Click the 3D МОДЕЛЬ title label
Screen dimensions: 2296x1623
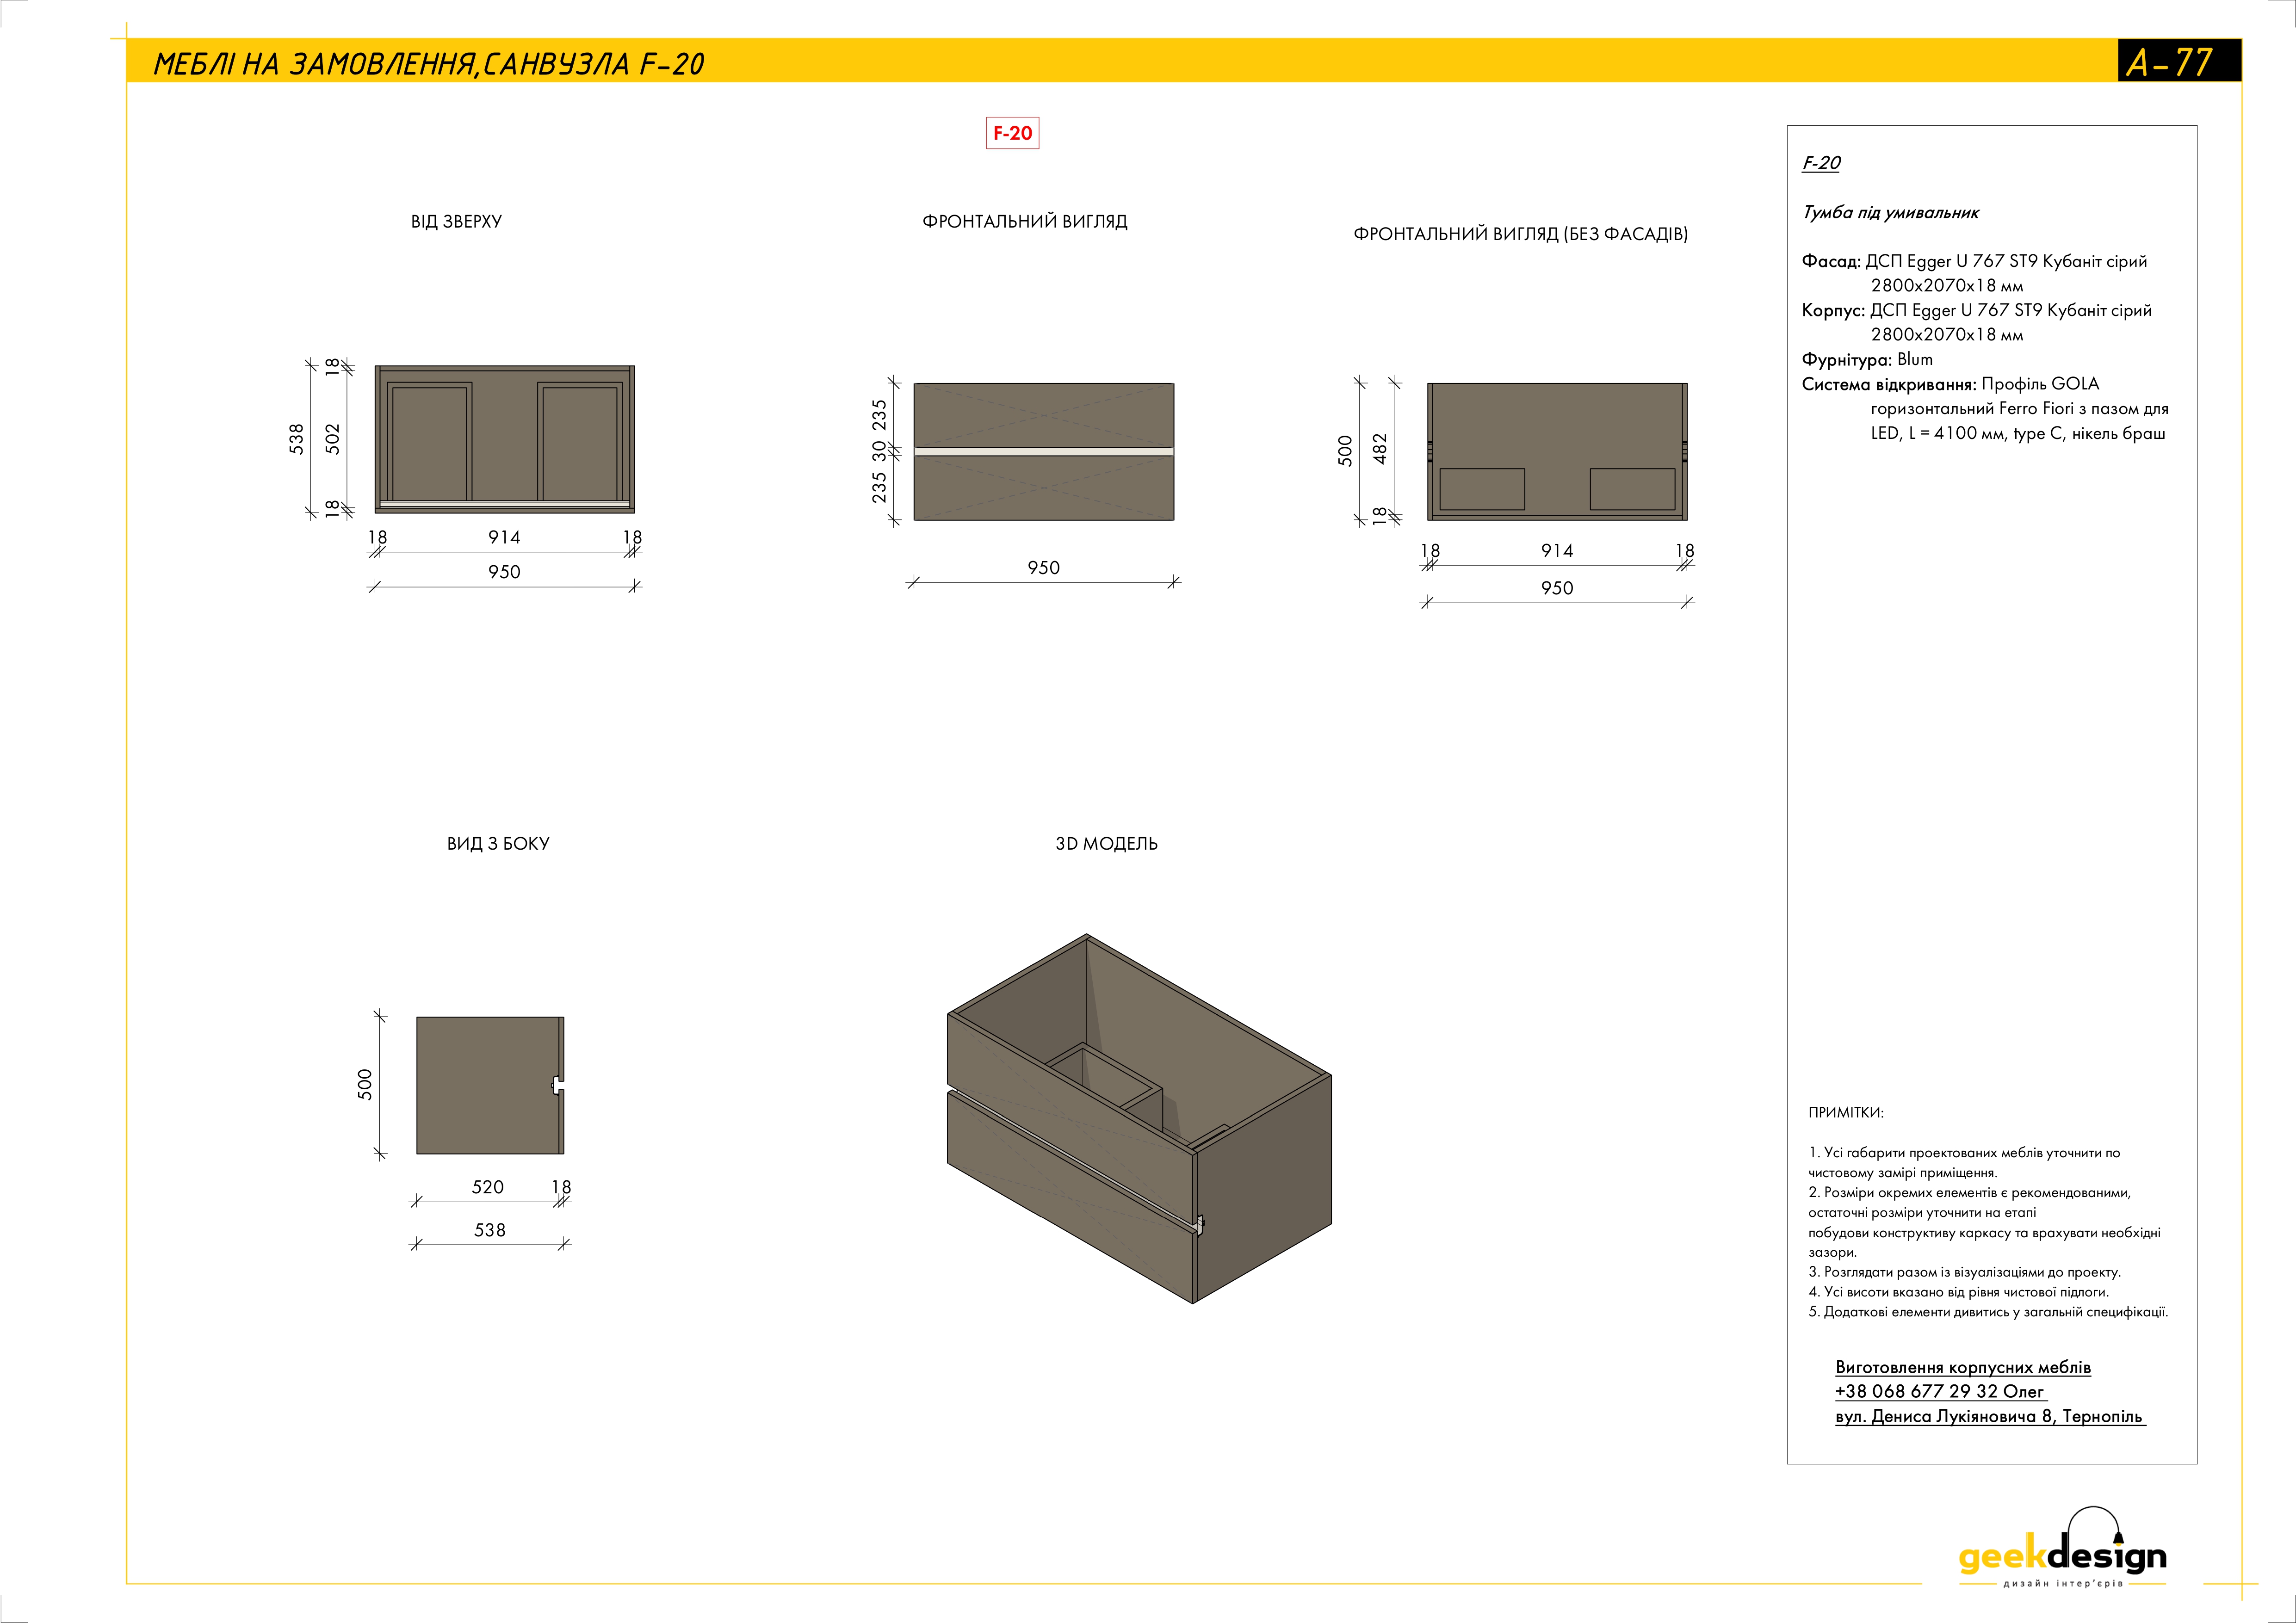[1106, 844]
